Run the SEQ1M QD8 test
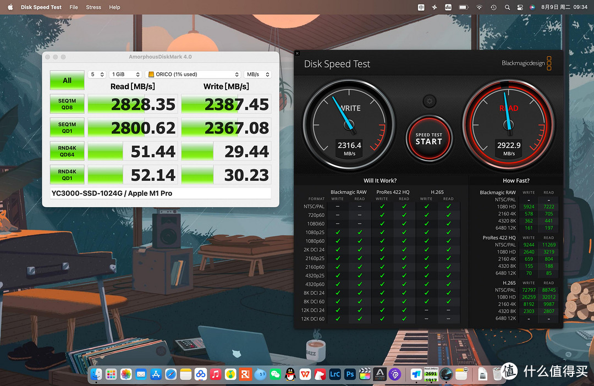Viewport: 594px width, 386px height. coord(67,104)
